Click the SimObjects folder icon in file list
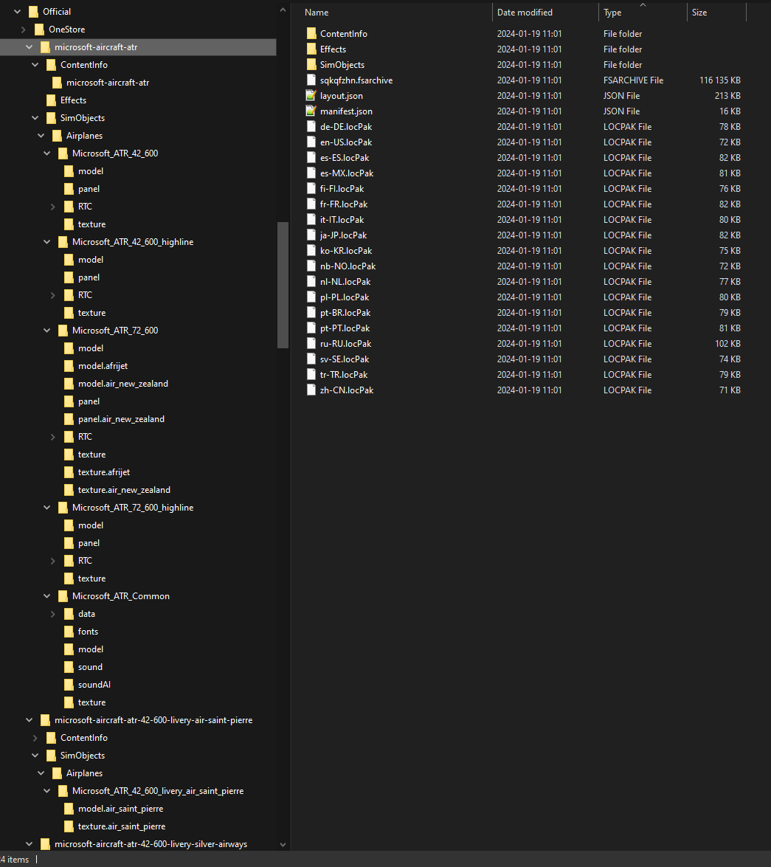Viewport: 771px width, 867px height. [311, 65]
